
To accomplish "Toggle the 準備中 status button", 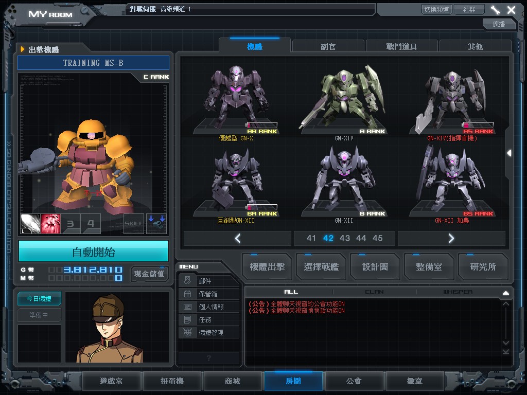I will (x=39, y=315).
